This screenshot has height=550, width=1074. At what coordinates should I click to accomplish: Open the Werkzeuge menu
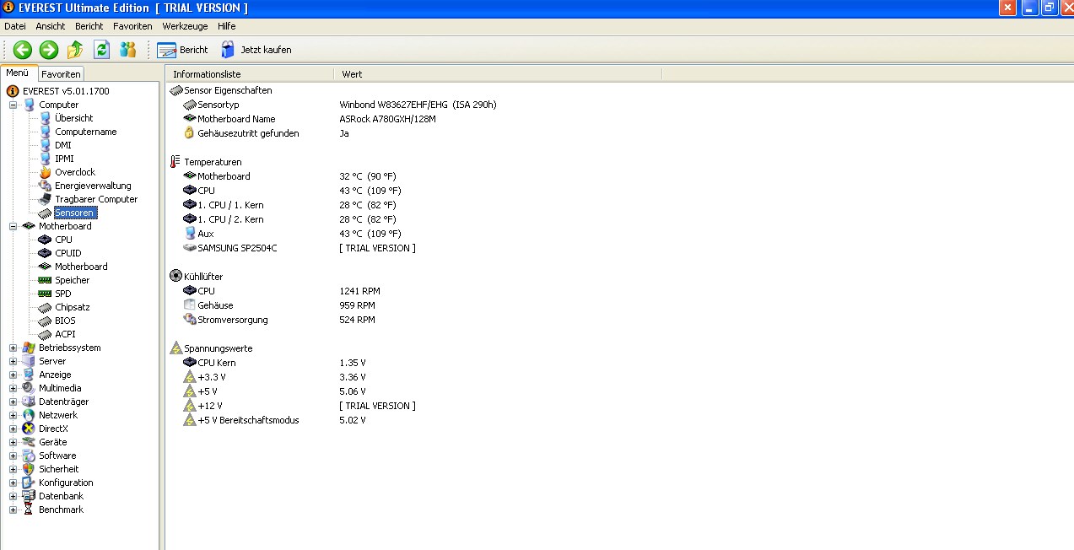tap(185, 26)
